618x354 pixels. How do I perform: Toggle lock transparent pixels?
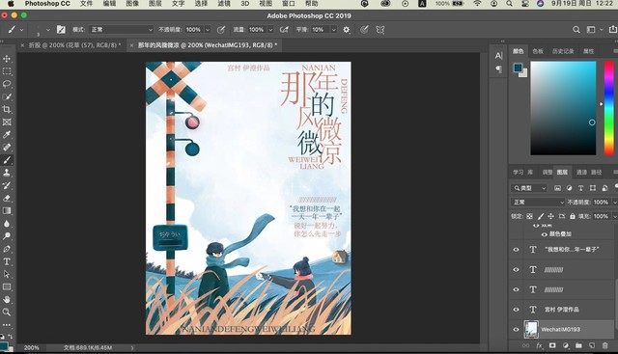(529, 216)
